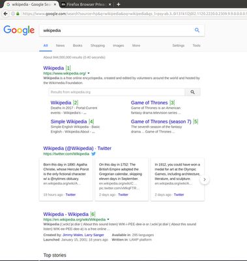The height and width of the screenshot is (261, 247).
Task: Open the British Empire Gregorian calendar tweet card
Action: point(122,179)
